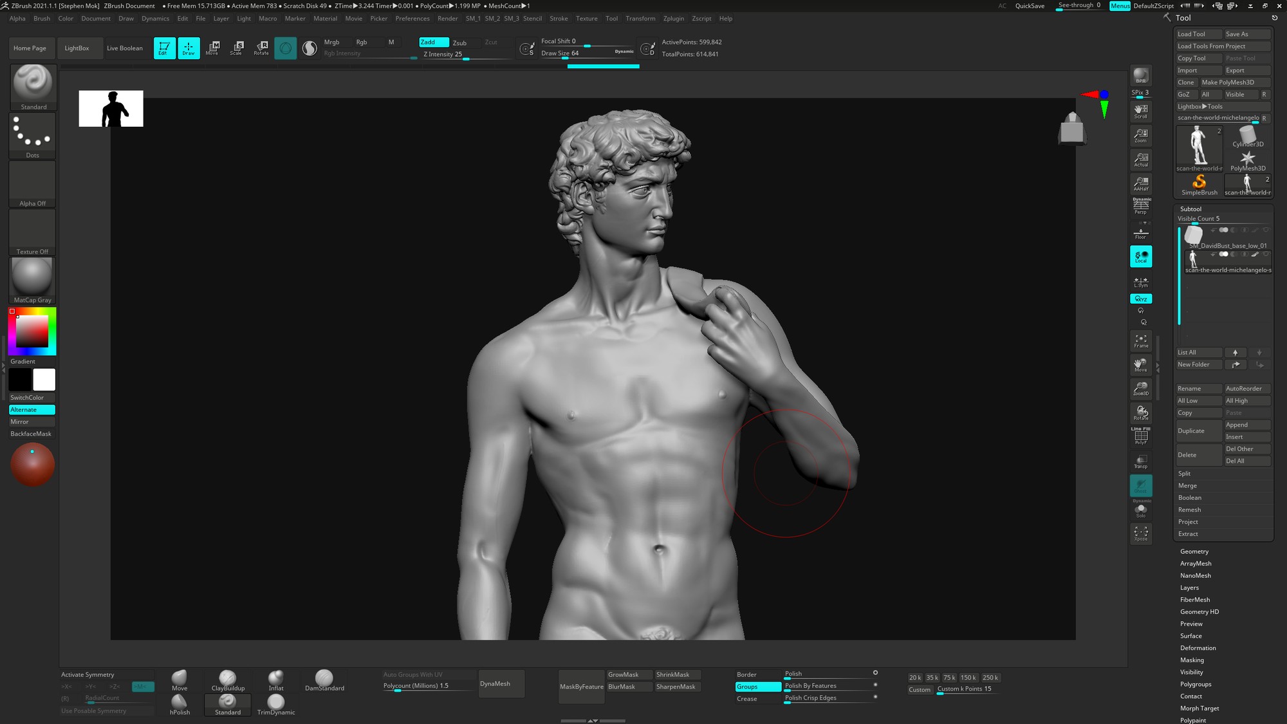This screenshot has width=1287, height=724.
Task: Click the Actual size icon
Action: (1141, 160)
